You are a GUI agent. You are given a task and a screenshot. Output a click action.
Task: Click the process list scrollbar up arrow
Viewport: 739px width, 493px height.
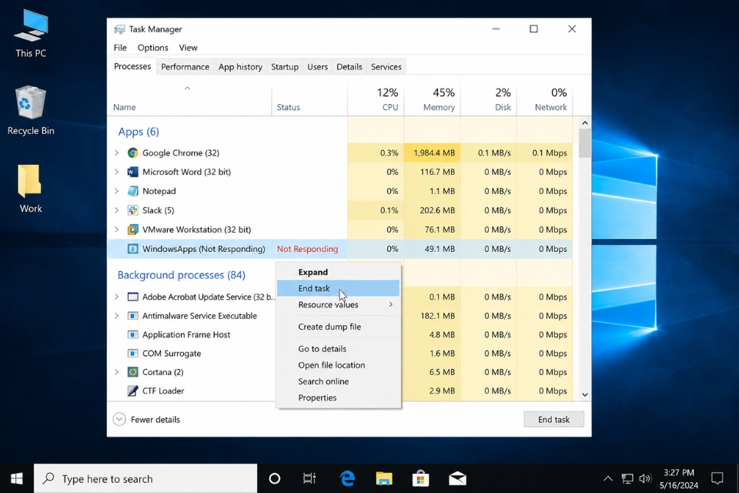[585, 122]
